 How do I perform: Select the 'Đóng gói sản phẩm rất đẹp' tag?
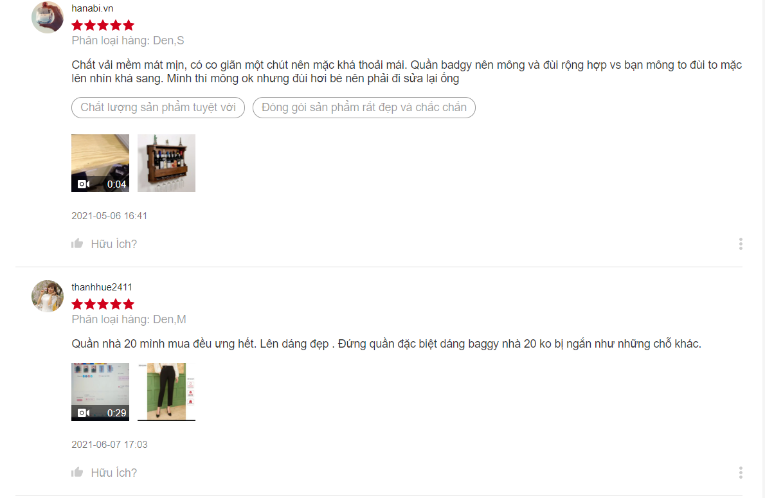point(364,107)
